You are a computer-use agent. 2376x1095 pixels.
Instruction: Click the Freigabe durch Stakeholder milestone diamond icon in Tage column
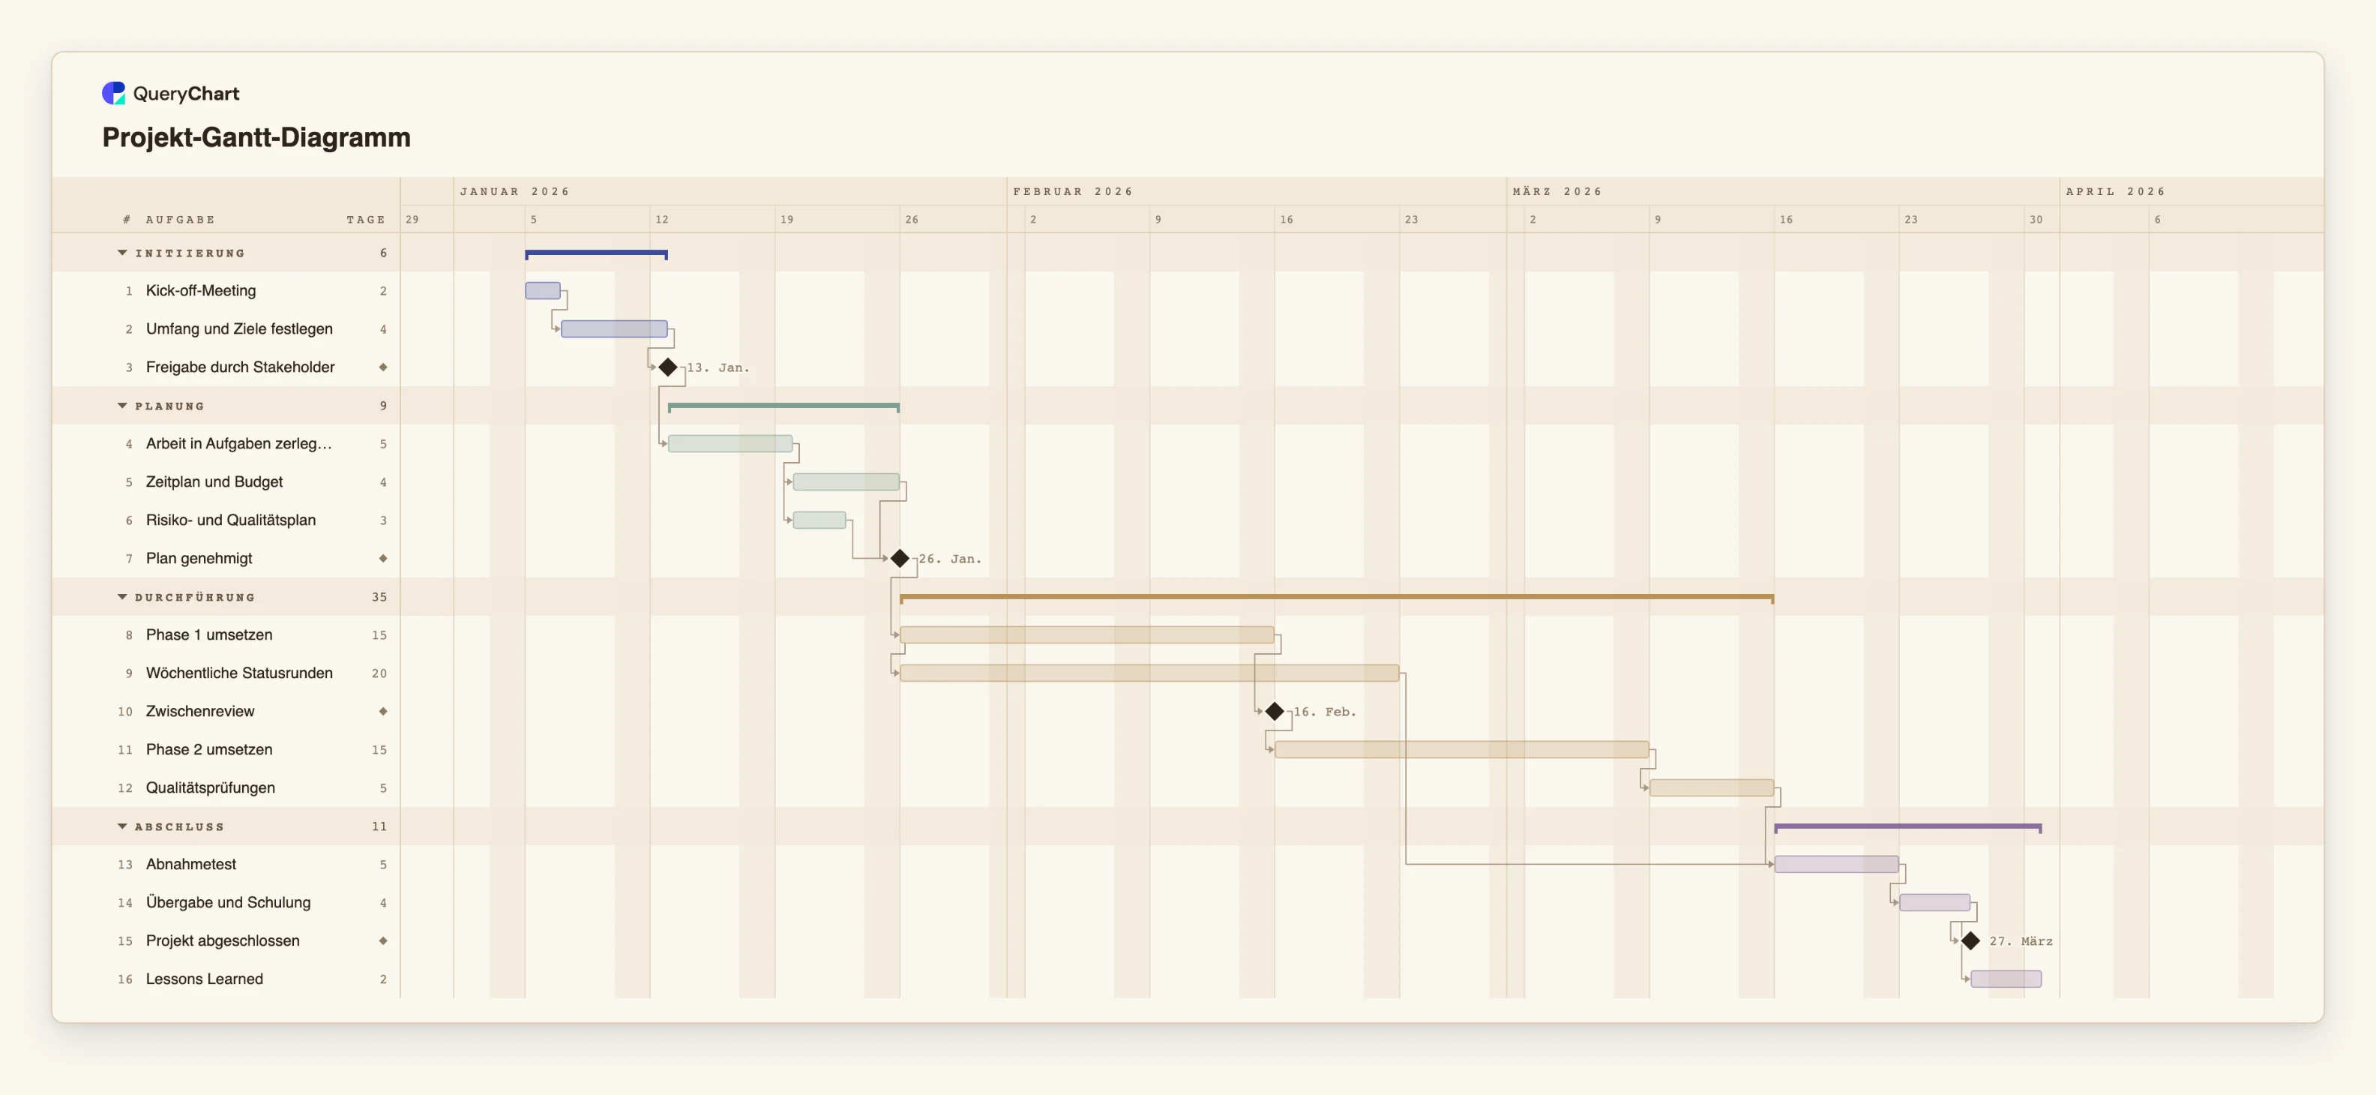[x=383, y=367]
